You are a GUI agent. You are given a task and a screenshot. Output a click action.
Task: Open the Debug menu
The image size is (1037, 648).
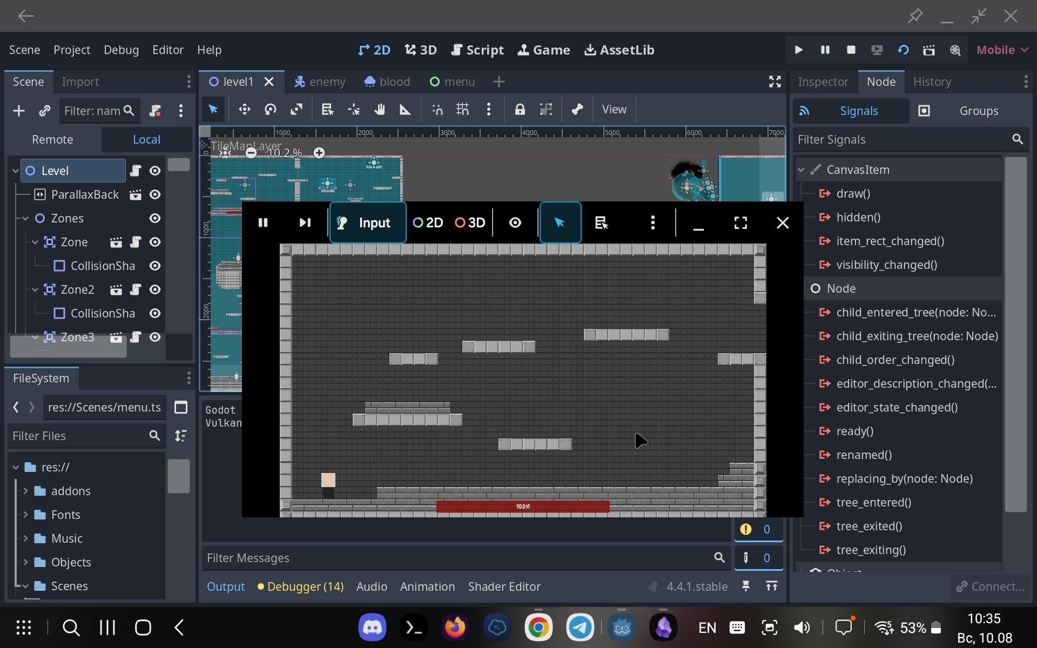click(x=122, y=50)
